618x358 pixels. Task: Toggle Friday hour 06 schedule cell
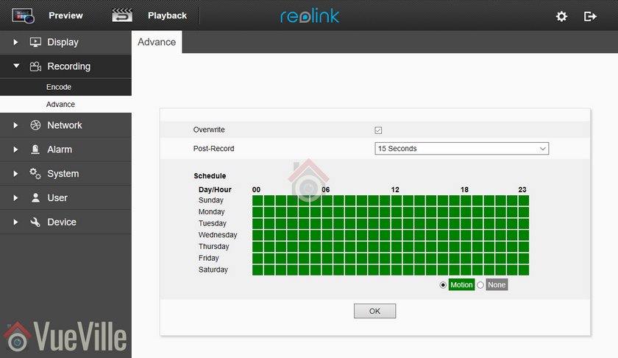(x=327, y=259)
